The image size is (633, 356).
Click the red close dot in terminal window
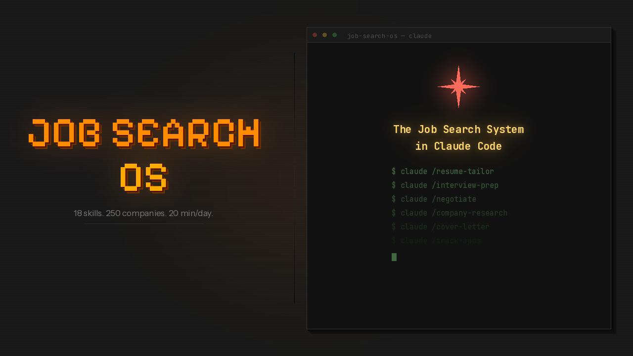tap(315, 35)
